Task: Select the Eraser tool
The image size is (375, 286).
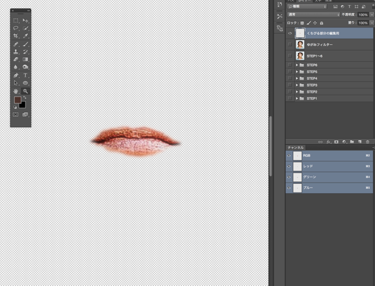Action: (x=16, y=59)
